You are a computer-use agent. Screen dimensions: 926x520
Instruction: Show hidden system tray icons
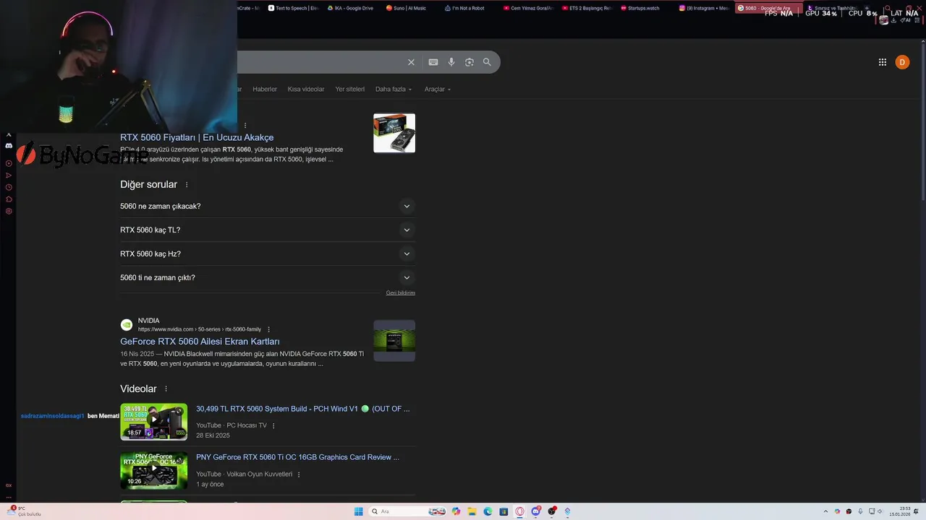click(x=826, y=511)
